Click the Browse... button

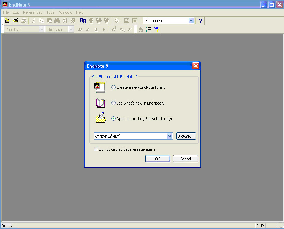point(186,136)
